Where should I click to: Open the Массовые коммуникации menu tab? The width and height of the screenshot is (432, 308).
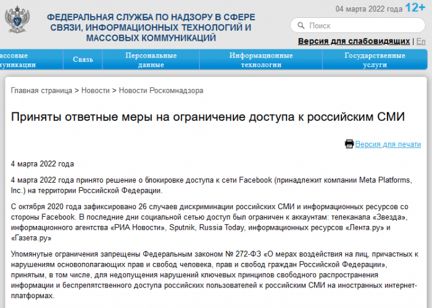(31, 60)
